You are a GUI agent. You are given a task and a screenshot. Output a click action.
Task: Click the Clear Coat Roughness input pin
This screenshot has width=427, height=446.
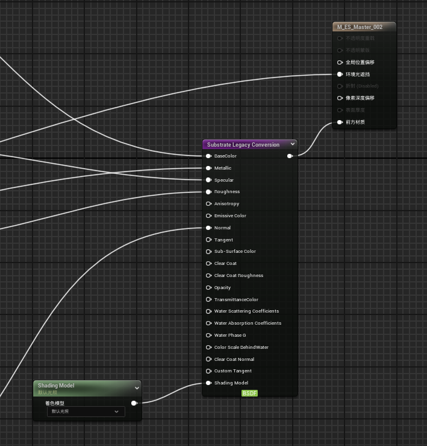click(208, 276)
